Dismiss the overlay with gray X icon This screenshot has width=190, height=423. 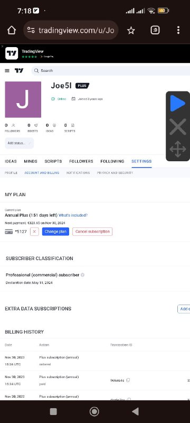pyautogui.click(x=178, y=126)
